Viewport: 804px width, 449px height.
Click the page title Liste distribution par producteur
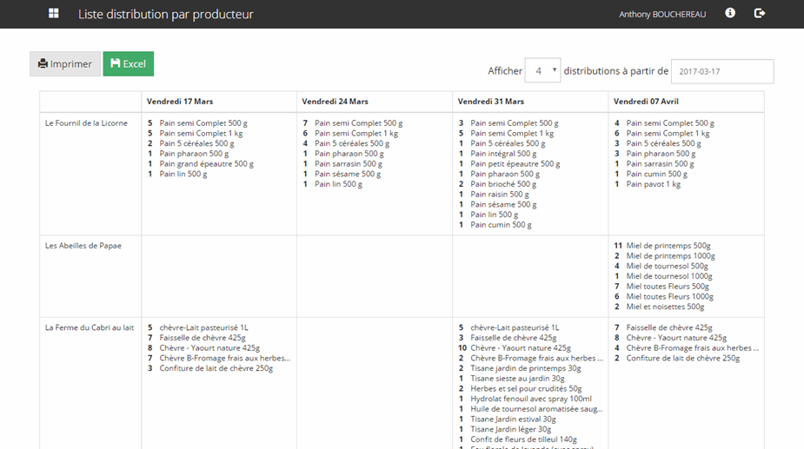coord(166,15)
